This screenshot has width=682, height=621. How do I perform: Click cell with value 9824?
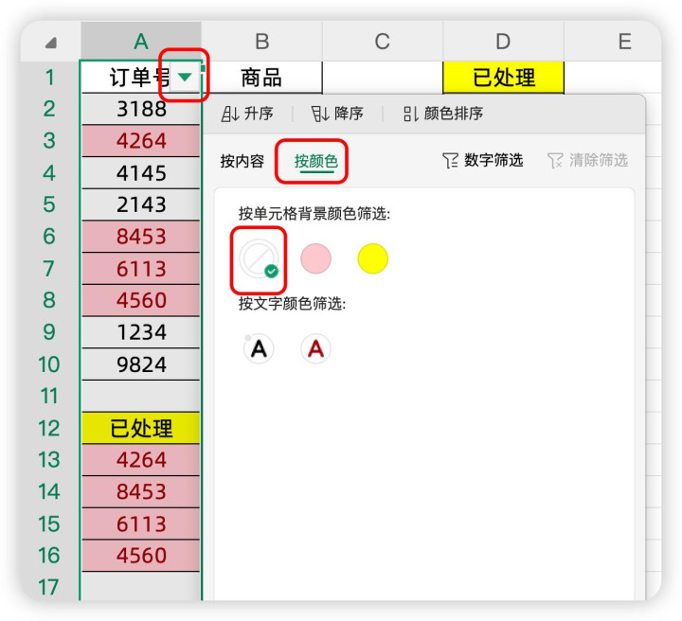pyautogui.click(x=141, y=364)
